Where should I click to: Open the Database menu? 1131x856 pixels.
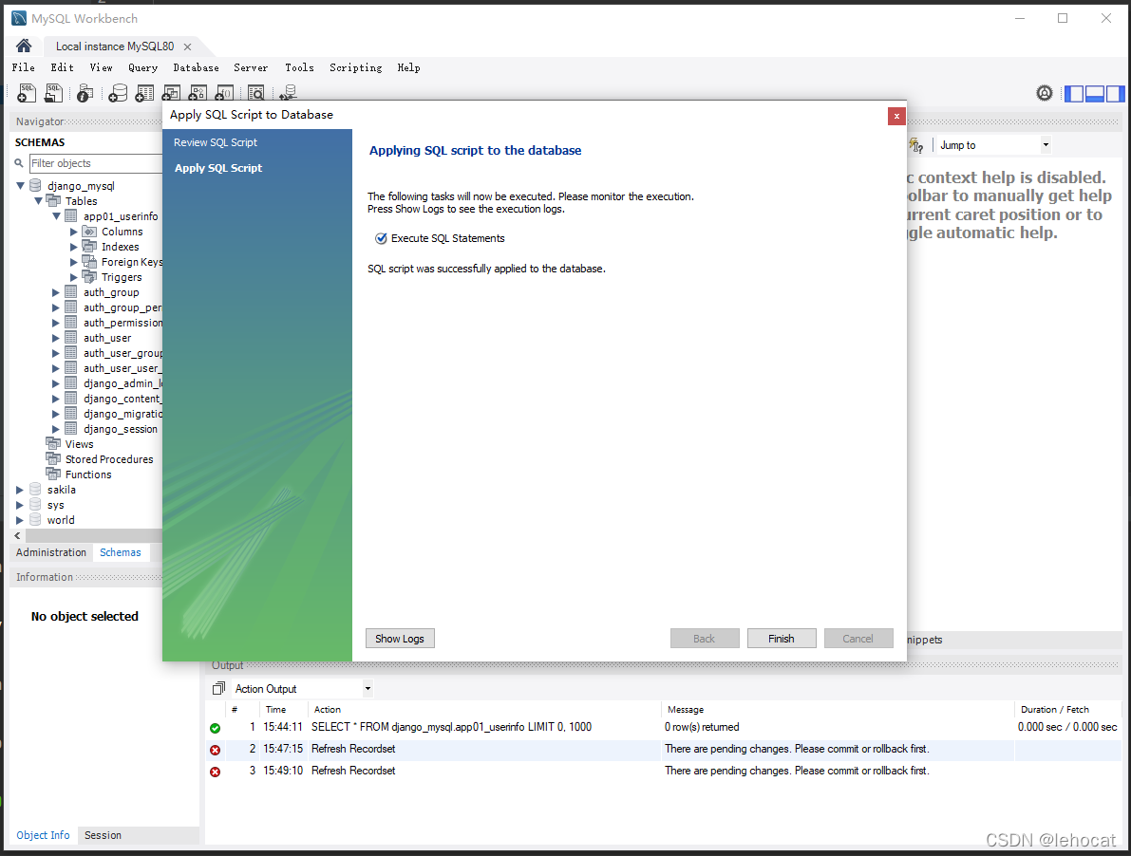coord(197,67)
